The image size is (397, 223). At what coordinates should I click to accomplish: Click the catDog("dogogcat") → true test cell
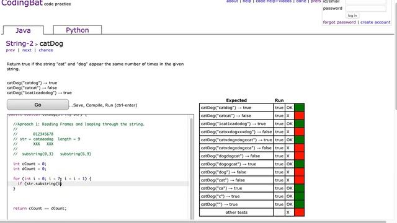pyautogui.click(x=236, y=164)
